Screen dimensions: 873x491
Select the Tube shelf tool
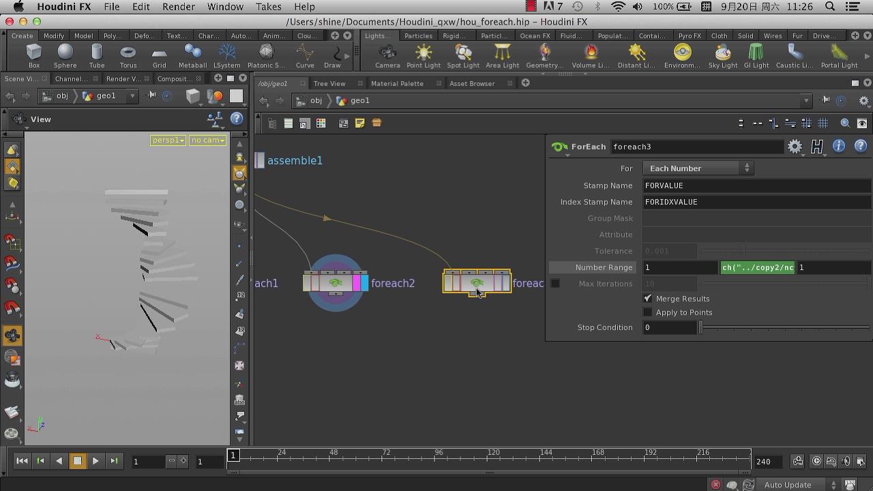(96, 56)
